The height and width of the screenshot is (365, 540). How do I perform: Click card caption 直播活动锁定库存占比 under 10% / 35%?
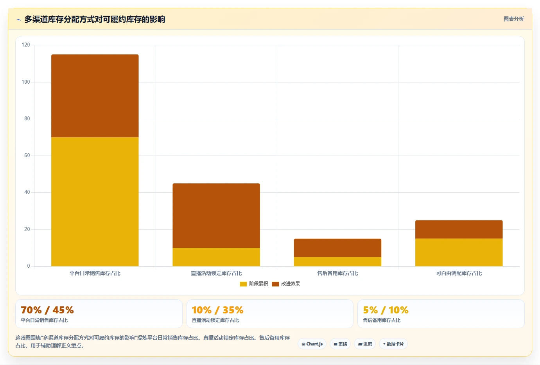click(215, 320)
